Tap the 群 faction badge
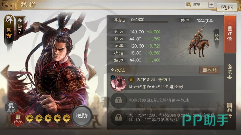Image resolution: width=241 pixels, height=135 pixels. [x=9, y=19]
